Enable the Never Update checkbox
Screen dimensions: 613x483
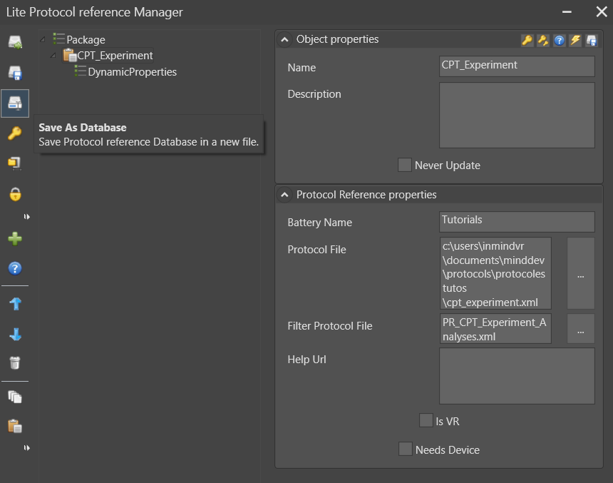(405, 165)
